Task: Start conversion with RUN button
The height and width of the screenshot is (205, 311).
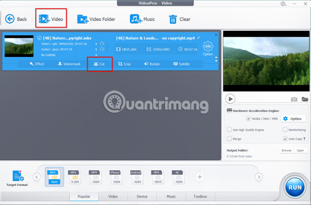Action: [x=295, y=187]
